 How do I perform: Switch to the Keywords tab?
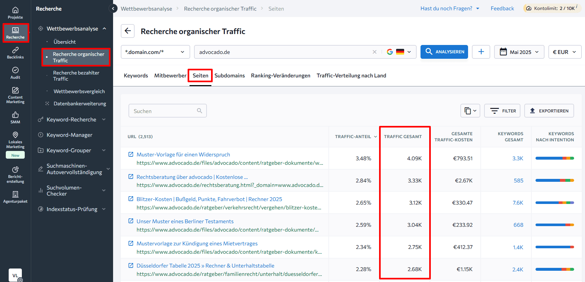point(136,75)
